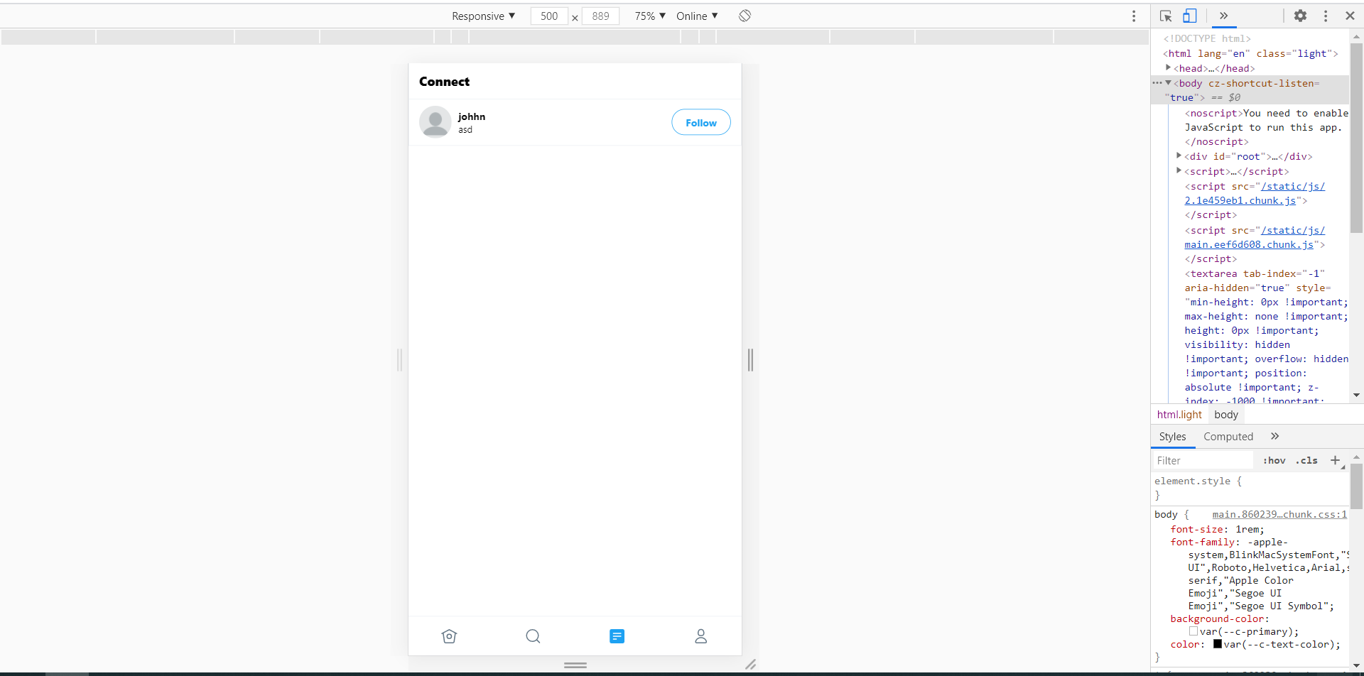Screen dimensions: 1364x676
Task: Expand the collapsed script element node
Action: 1179,170
